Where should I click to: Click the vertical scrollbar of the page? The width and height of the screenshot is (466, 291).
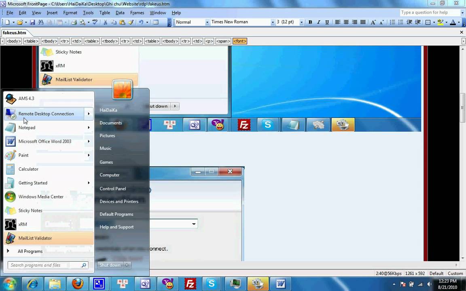click(462, 108)
